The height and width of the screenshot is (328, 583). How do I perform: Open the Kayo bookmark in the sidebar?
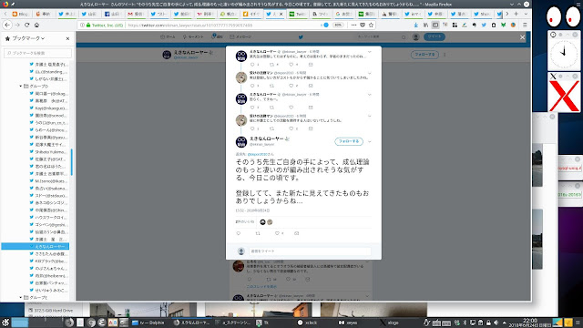click(48, 108)
